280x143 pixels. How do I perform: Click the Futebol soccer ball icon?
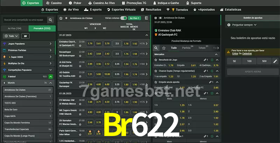click(5, 77)
